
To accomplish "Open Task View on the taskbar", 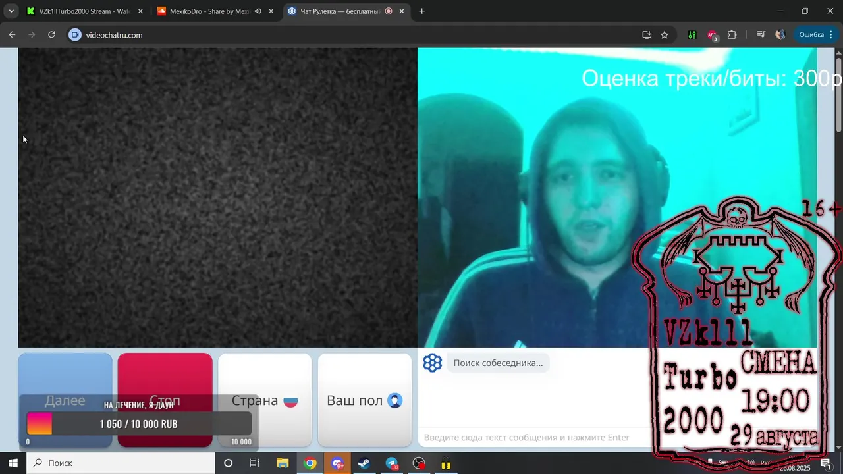I will pos(254,463).
